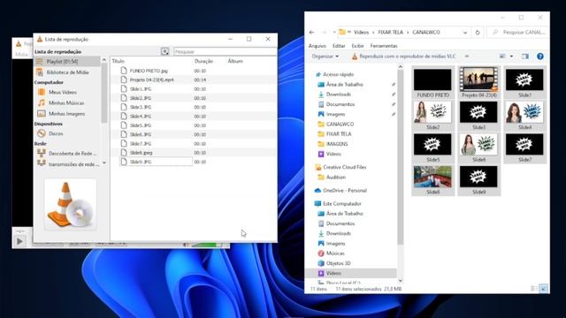566x318 pixels.
Task: Open Transmissões de rede item
Action: click(73, 164)
